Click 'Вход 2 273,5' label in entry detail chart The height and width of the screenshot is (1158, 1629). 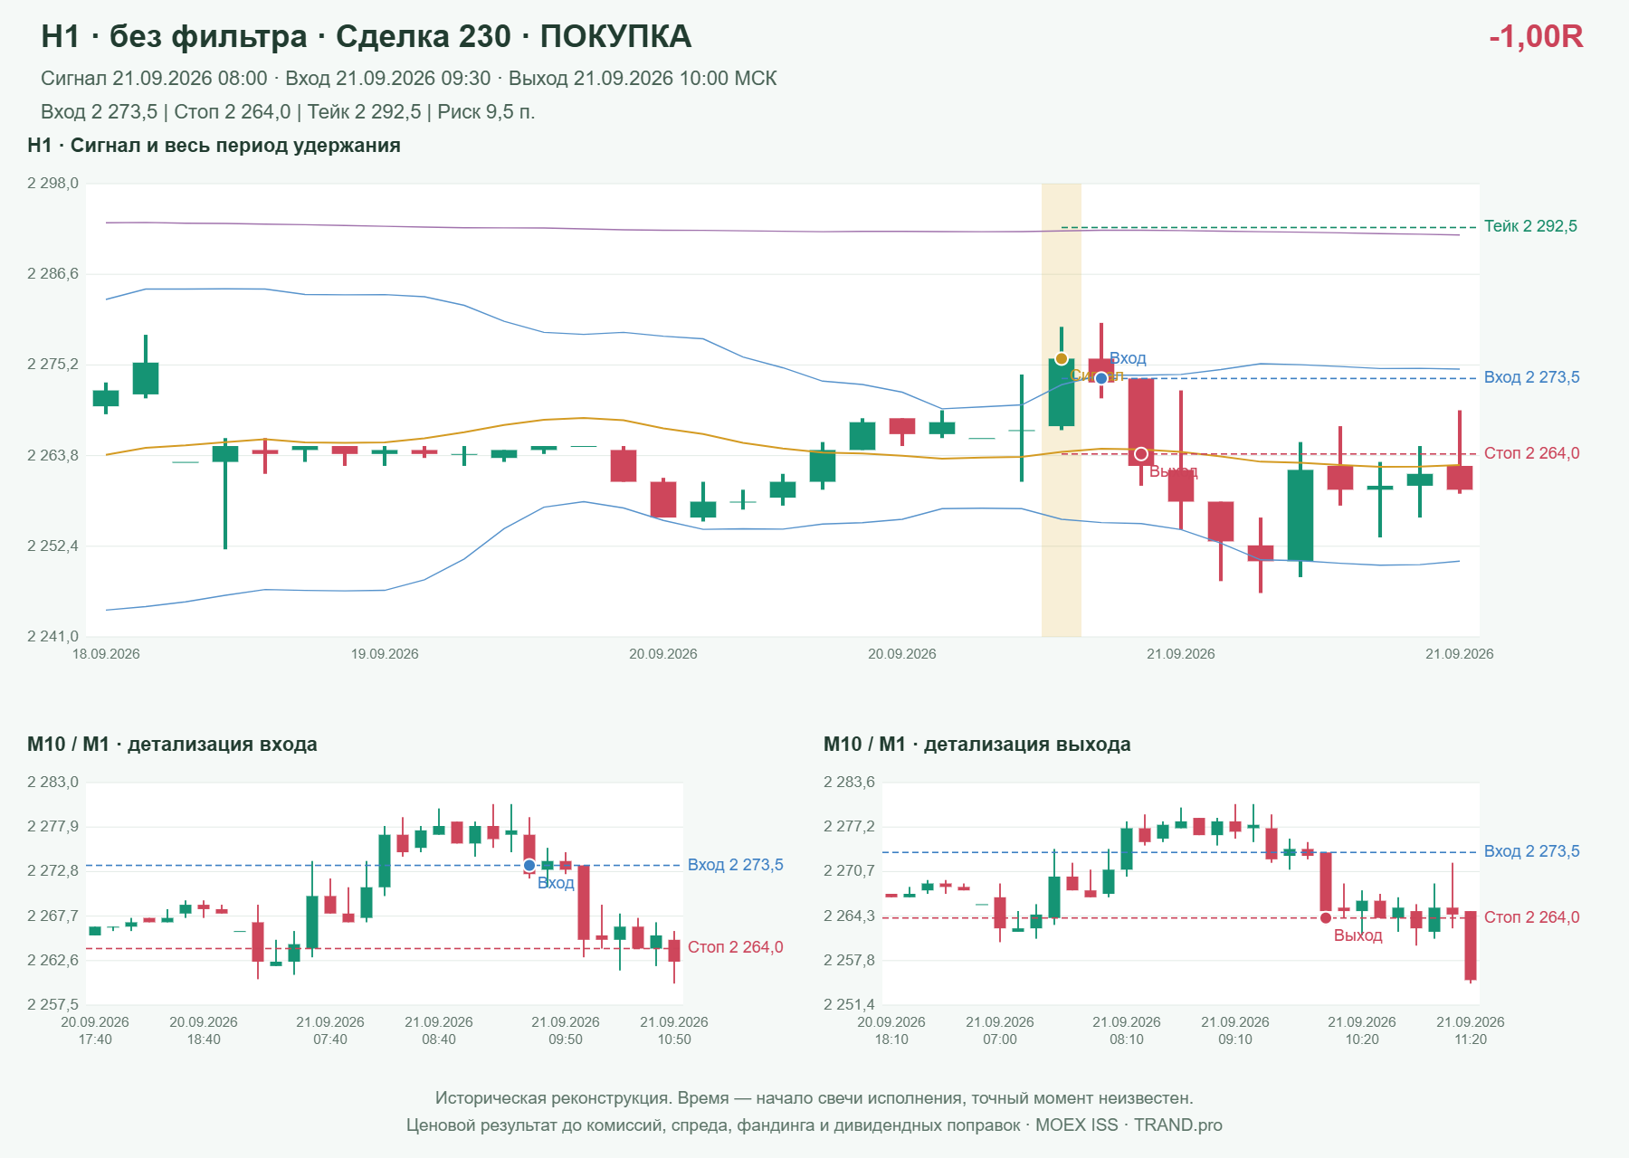pos(736,865)
